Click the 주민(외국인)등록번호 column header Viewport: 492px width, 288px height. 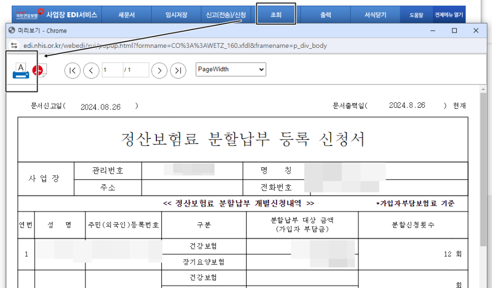[x=123, y=225]
